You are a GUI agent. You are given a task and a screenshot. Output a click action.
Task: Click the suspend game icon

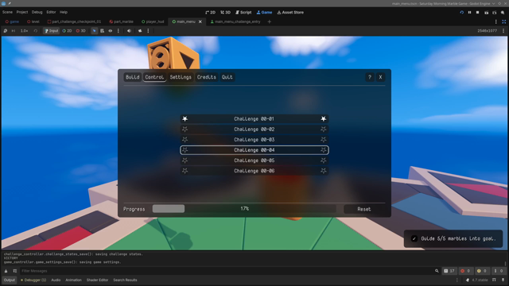[x=6, y=31]
